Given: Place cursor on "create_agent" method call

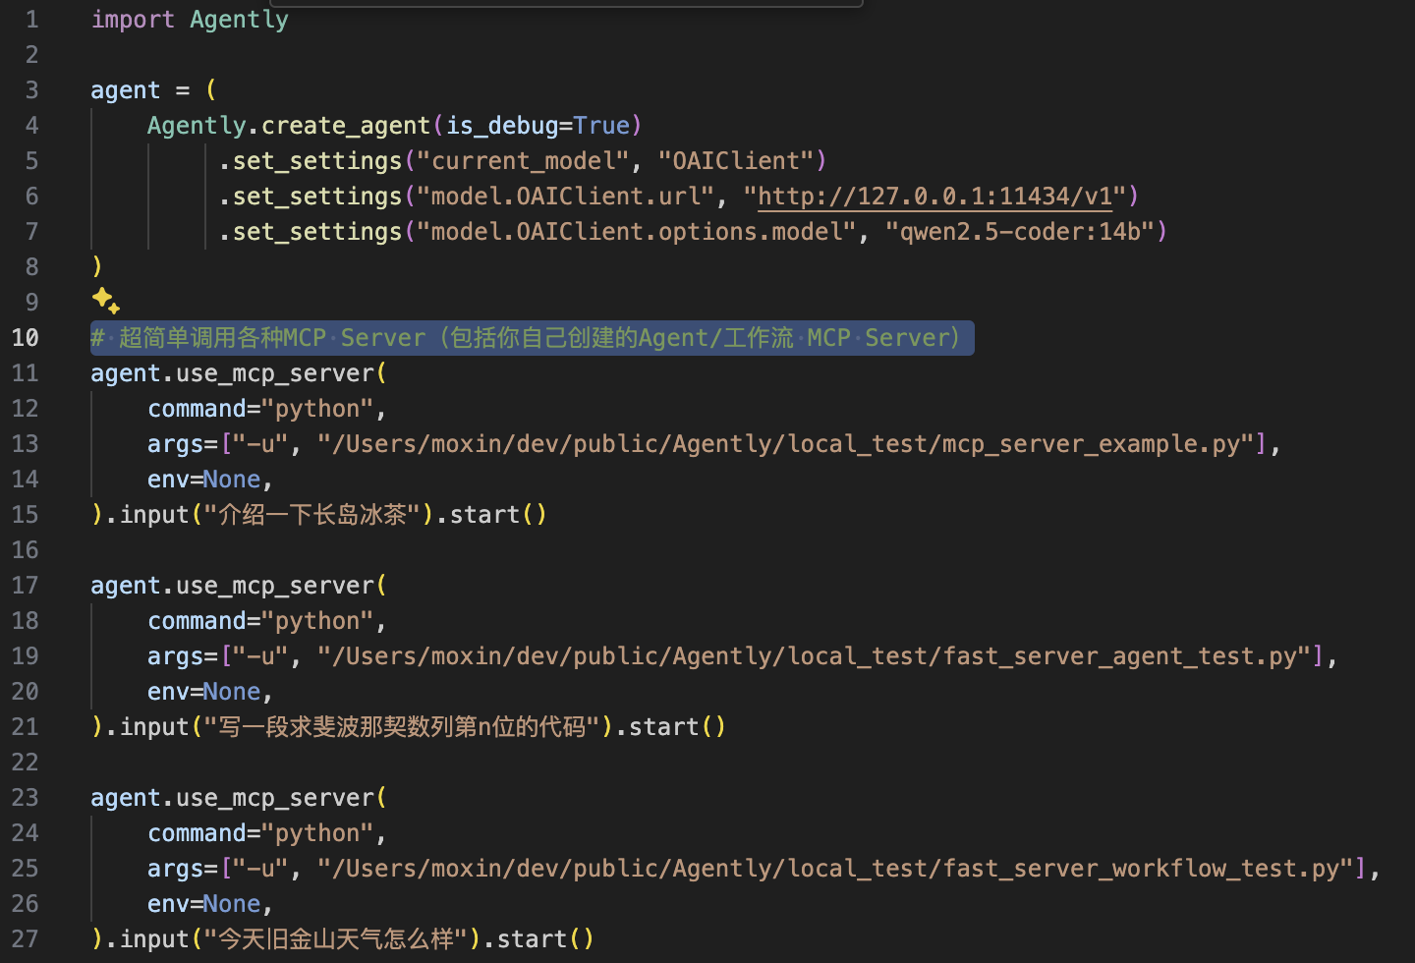Looking at the screenshot, I should pos(346,126).
